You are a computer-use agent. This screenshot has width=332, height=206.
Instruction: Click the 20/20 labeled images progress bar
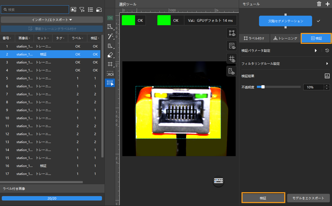pyautogui.click(x=52, y=198)
